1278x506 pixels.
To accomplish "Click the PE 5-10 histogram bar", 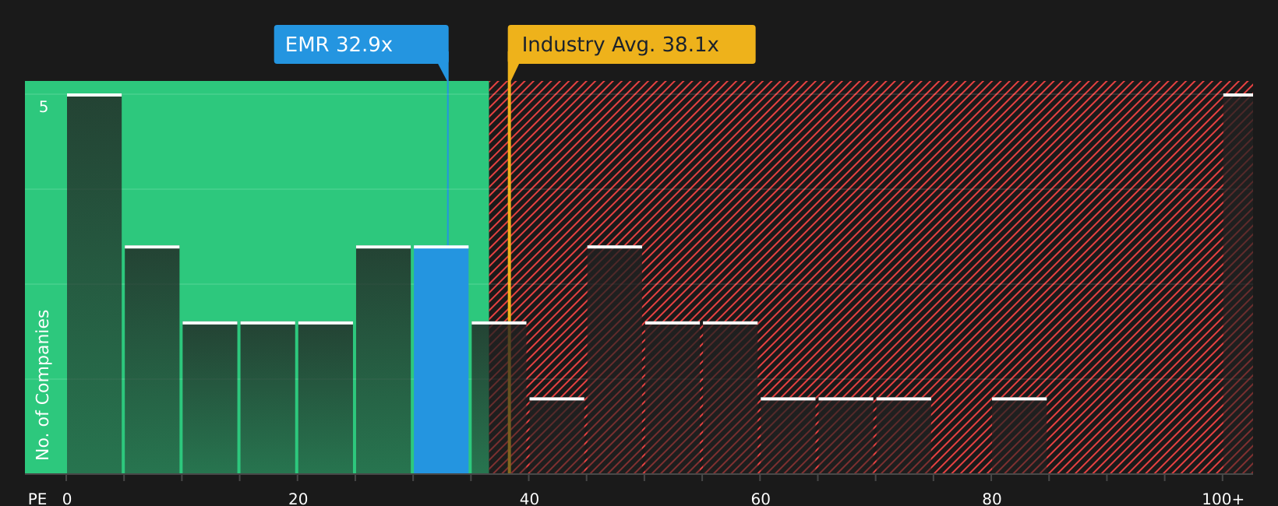I will (152, 360).
